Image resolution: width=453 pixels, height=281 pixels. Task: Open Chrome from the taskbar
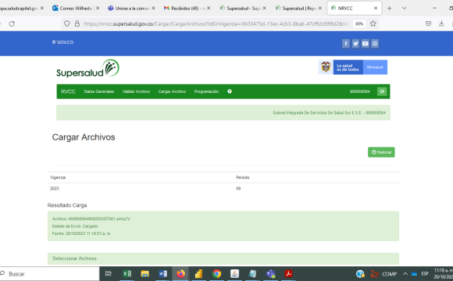coord(216,273)
